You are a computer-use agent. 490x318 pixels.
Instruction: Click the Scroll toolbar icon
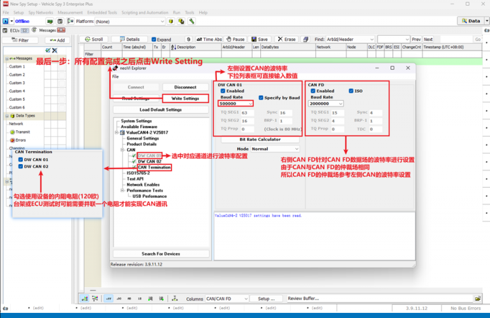click(x=87, y=39)
